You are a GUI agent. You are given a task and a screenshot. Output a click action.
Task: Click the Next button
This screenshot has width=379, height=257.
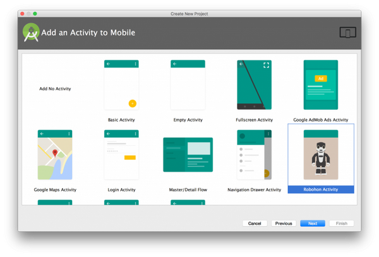coord(313,224)
